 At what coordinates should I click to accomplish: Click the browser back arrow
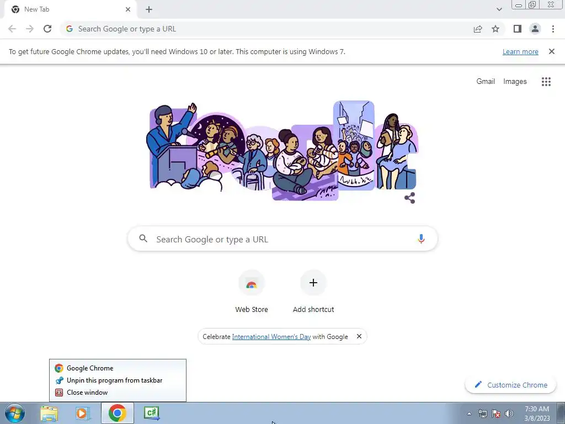point(12,29)
